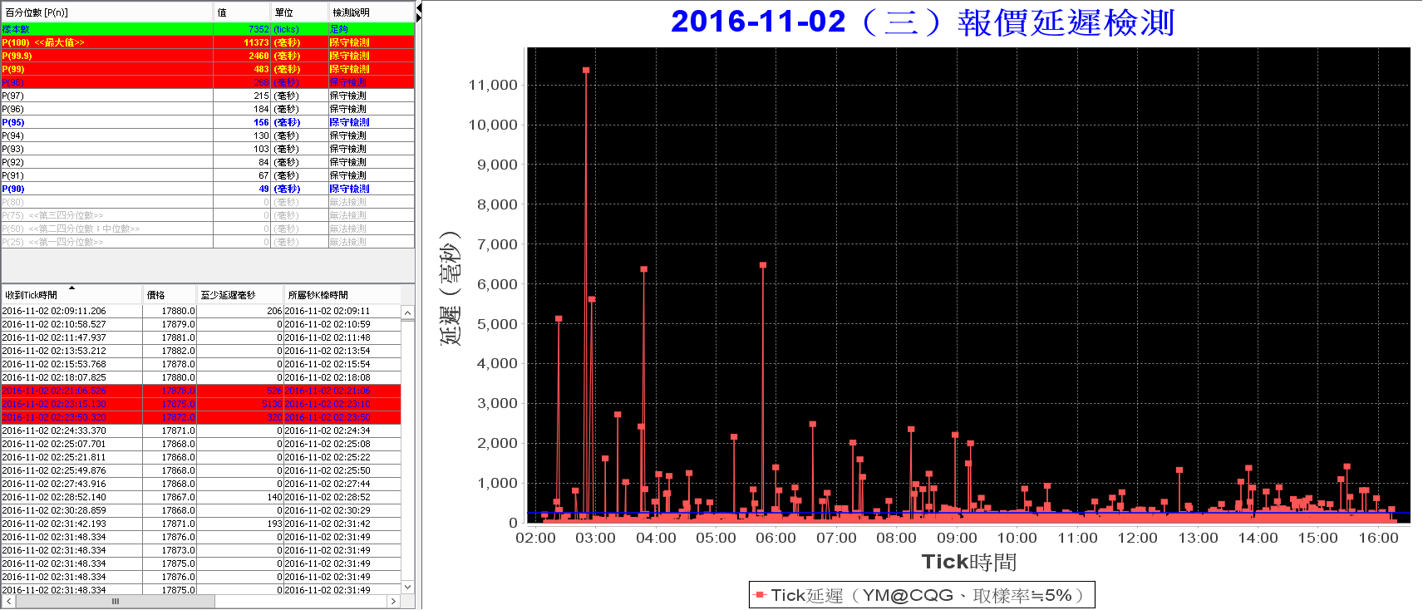Click the vertical scrollbar track of tick table

[x=407, y=450]
